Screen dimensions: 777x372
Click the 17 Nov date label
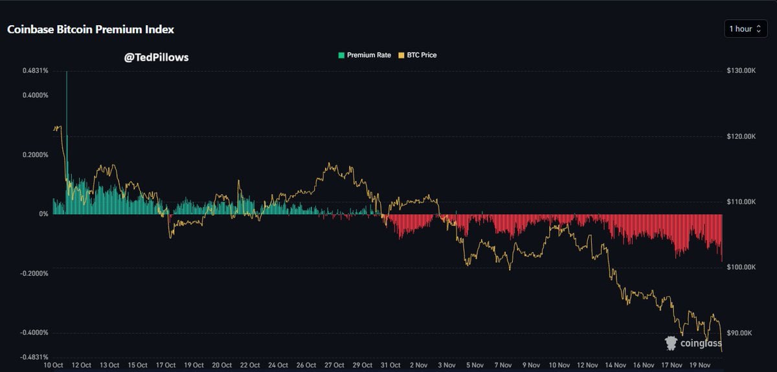coord(672,365)
